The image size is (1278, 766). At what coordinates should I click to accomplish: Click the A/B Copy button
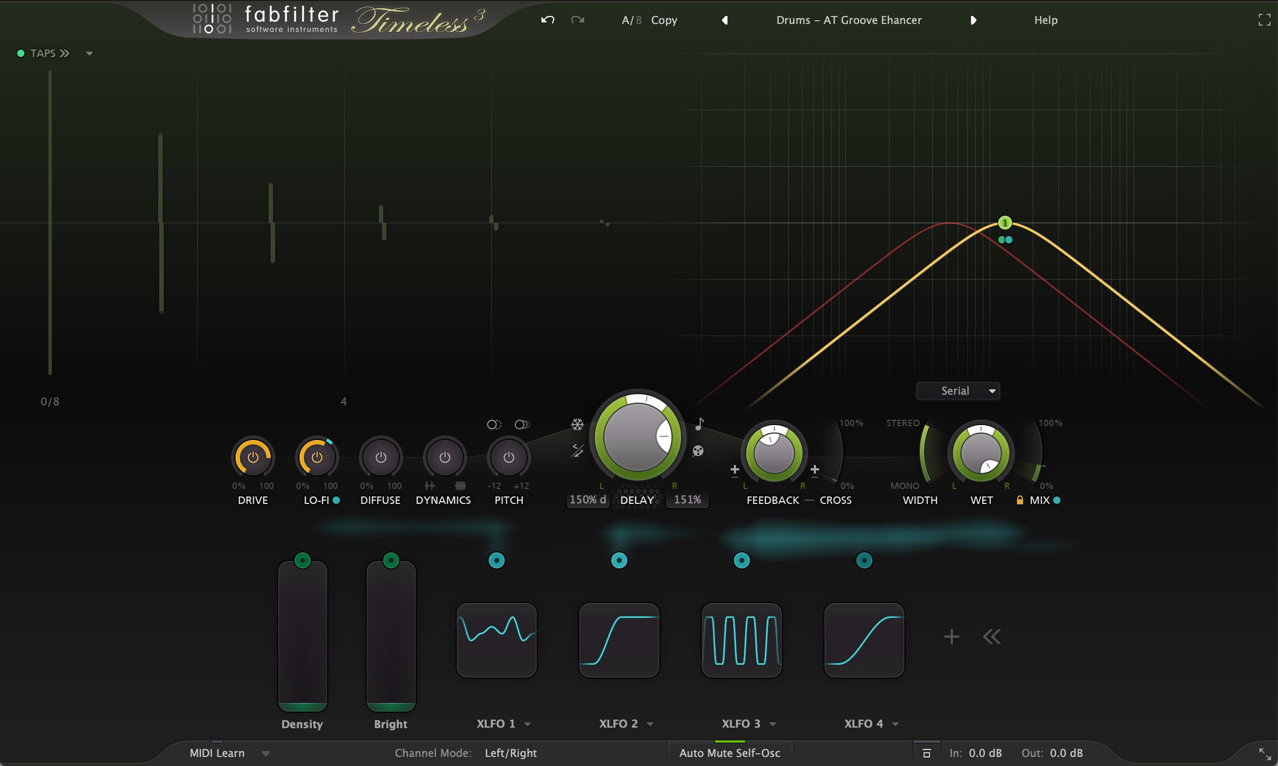(x=664, y=20)
